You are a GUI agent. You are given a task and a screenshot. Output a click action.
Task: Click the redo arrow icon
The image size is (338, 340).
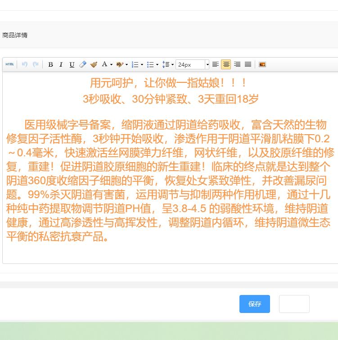(36, 64)
